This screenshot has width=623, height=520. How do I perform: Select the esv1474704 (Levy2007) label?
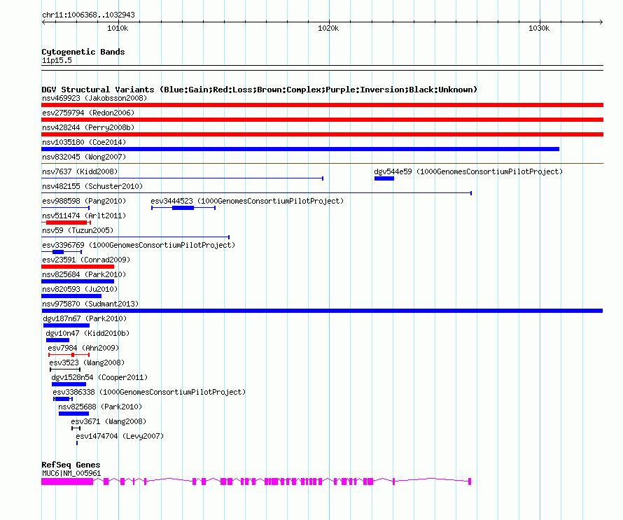(120, 436)
